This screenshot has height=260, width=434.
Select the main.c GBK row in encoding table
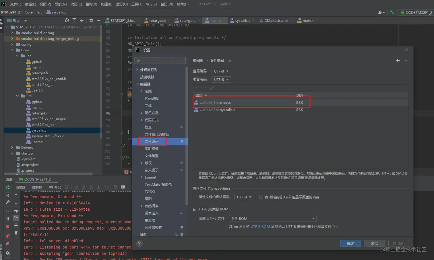click(301, 102)
